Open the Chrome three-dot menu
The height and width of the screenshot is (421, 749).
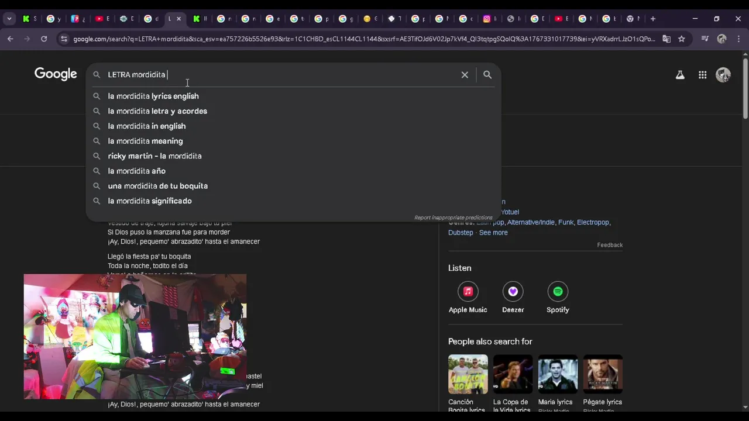tap(738, 39)
